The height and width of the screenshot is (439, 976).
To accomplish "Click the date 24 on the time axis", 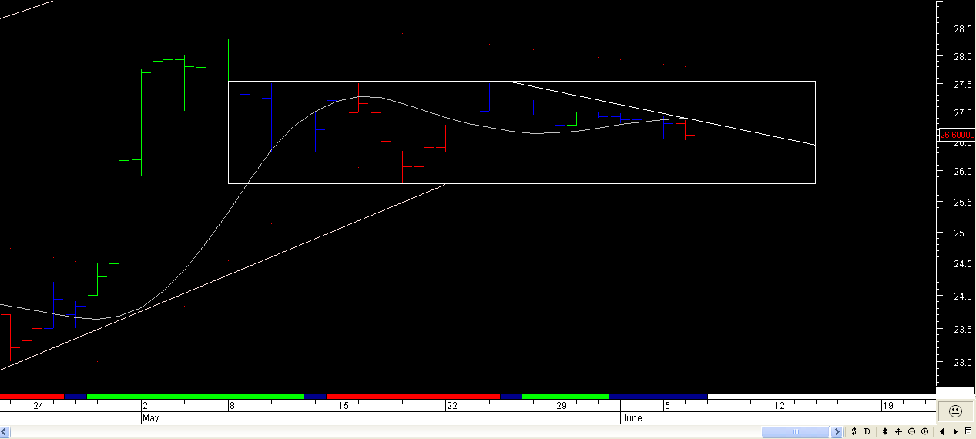I will 38,406.
